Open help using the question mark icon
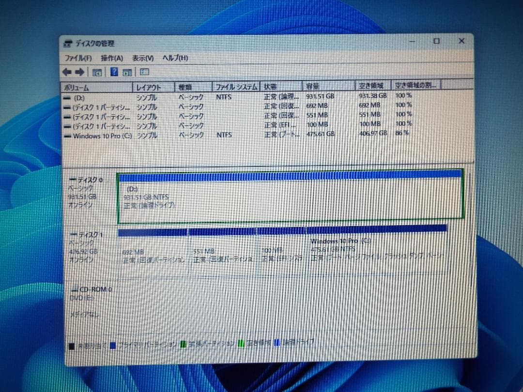Image resolution: width=523 pixels, height=392 pixels. [x=114, y=71]
